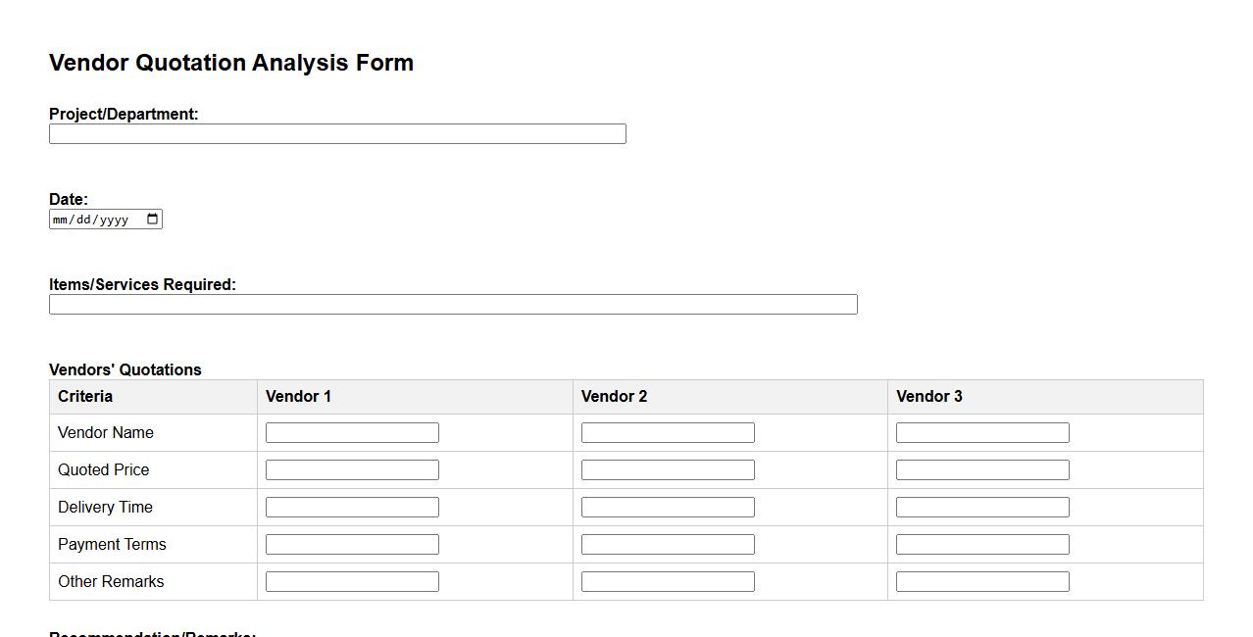The height and width of the screenshot is (637, 1253).
Task: Select Vendor 3 Delivery Time input
Action: click(x=982, y=508)
